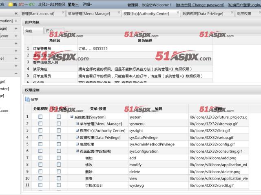Check 分配权限 for 页面配置 row
This screenshot has height=195, width=261.
40,151
